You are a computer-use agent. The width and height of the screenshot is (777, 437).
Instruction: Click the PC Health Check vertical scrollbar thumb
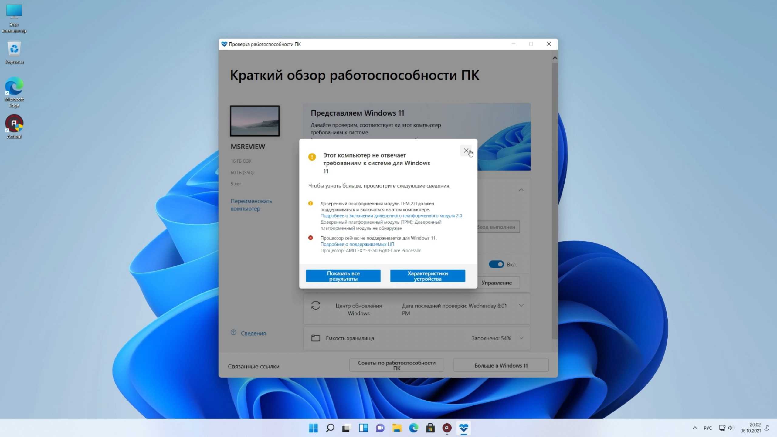(555, 200)
